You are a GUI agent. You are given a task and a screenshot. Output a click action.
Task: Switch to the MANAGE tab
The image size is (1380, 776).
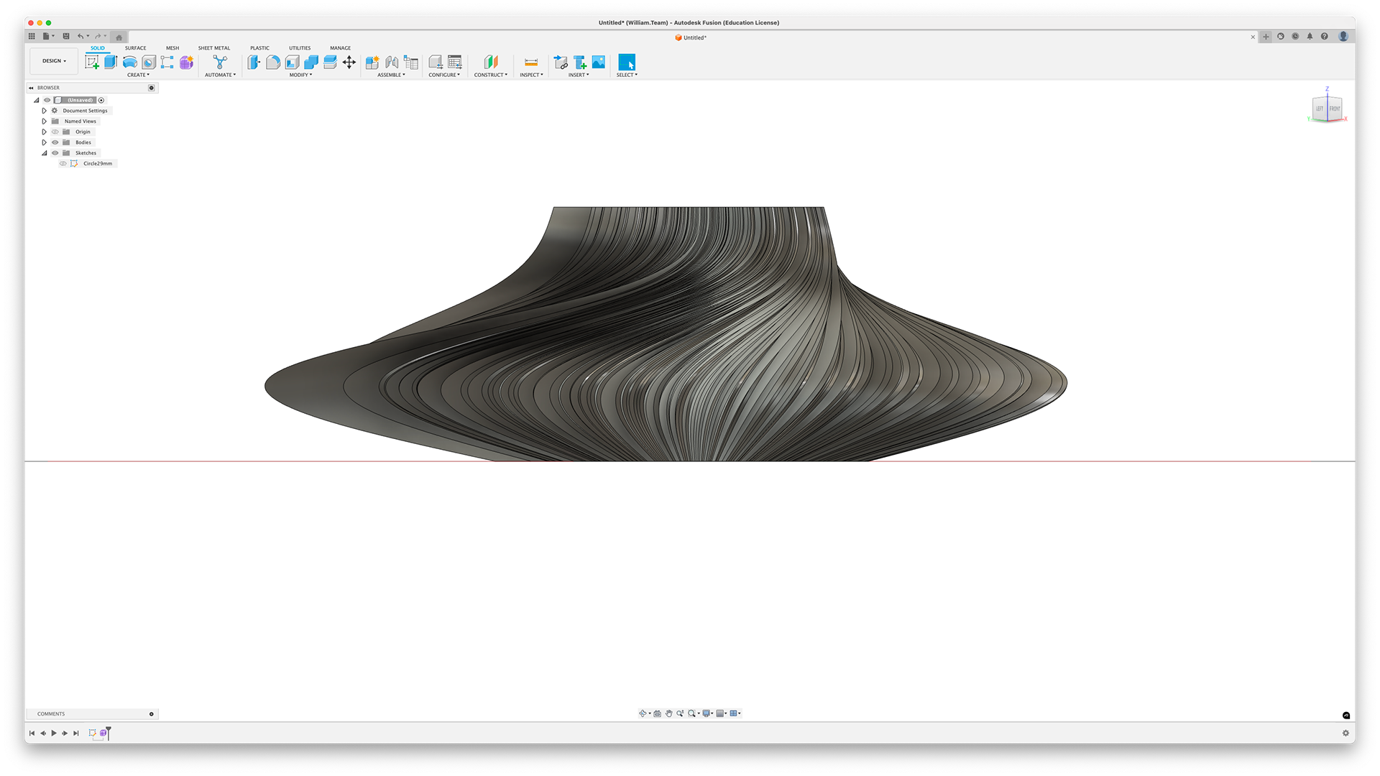[x=341, y=48]
